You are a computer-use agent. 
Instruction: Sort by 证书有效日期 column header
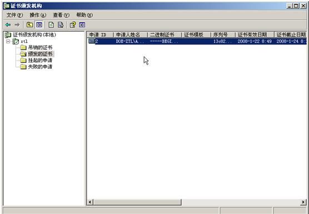click(255, 35)
